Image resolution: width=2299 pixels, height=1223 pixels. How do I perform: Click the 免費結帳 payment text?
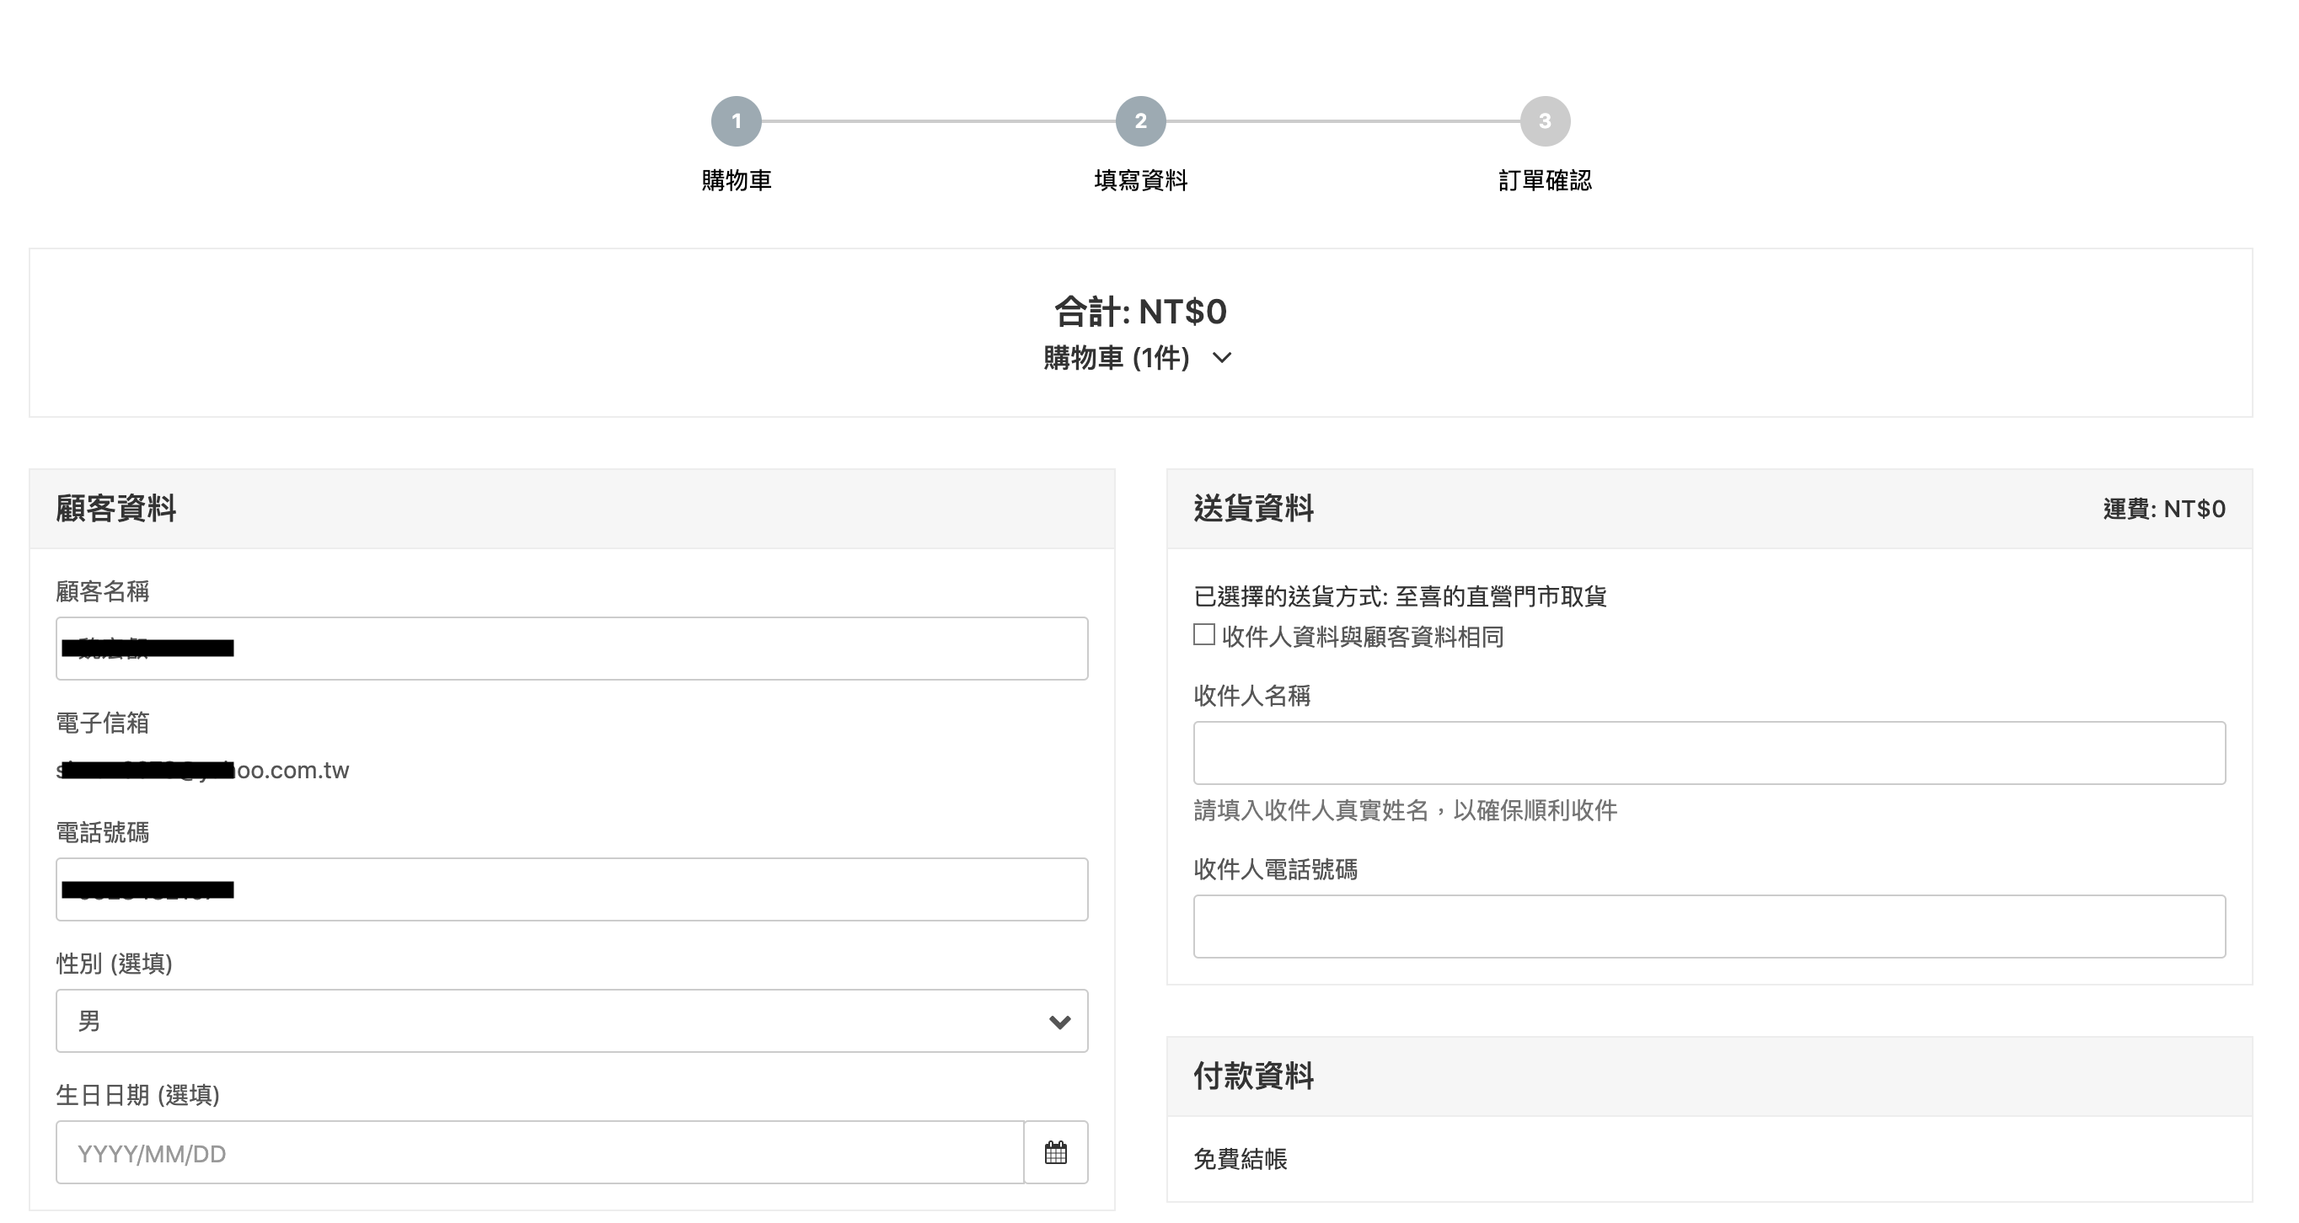coord(1240,1159)
